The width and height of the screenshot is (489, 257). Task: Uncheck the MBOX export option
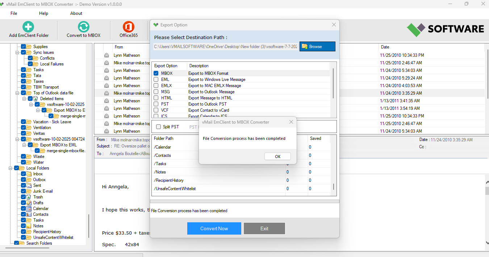tap(156, 73)
